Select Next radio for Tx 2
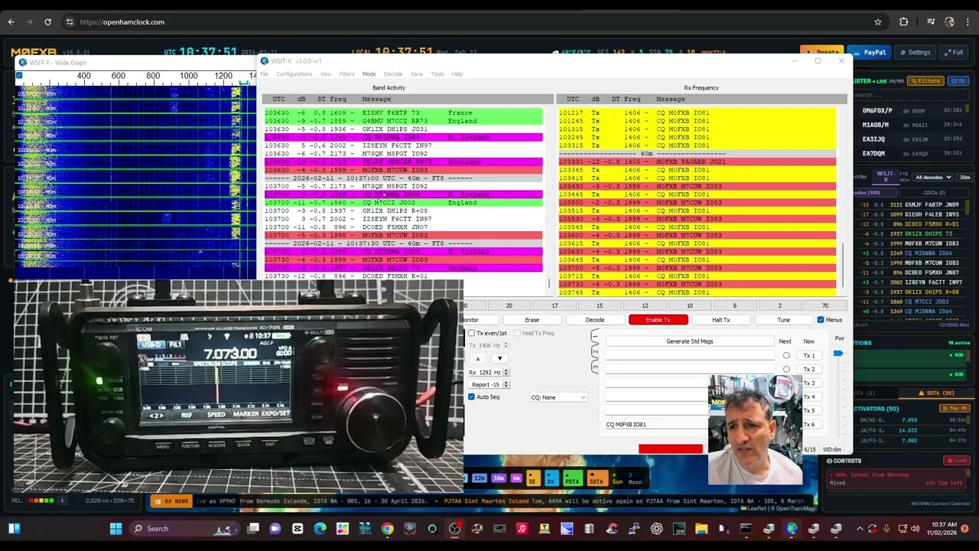This screenshot has width=979, height=551. pyautogui.click(x=786, y=370)
